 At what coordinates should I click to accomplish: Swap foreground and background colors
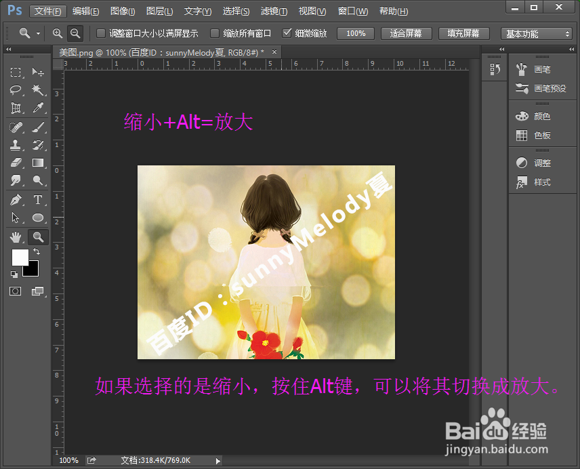pos(37,251)
